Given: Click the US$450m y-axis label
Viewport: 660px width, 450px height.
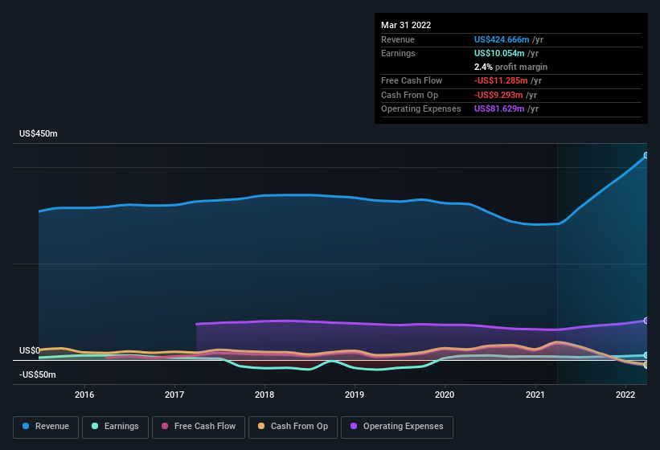Looking at the screenshot, I should coord(39,133).
